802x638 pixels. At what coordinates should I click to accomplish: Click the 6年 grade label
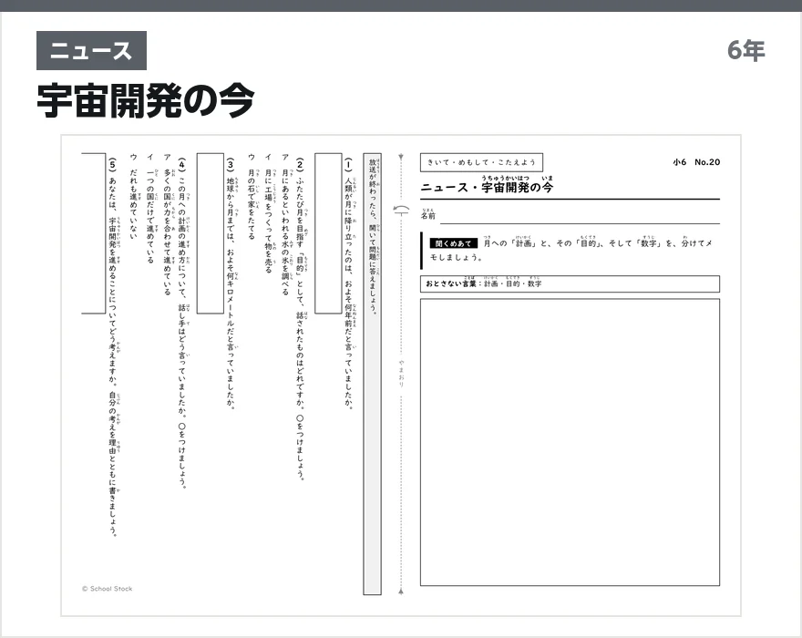(x=745, y=50)
